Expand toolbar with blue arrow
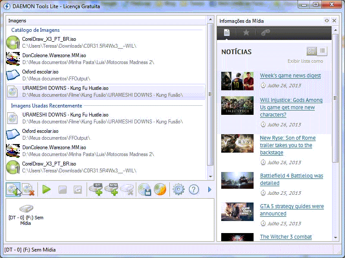Screen dimensions: 345x258 click(210, 189)
